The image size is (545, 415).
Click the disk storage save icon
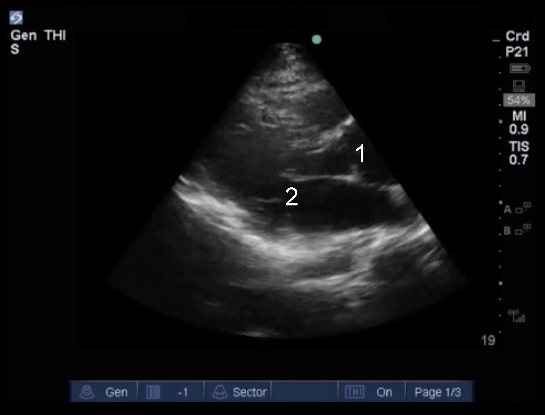coord(519,85)
